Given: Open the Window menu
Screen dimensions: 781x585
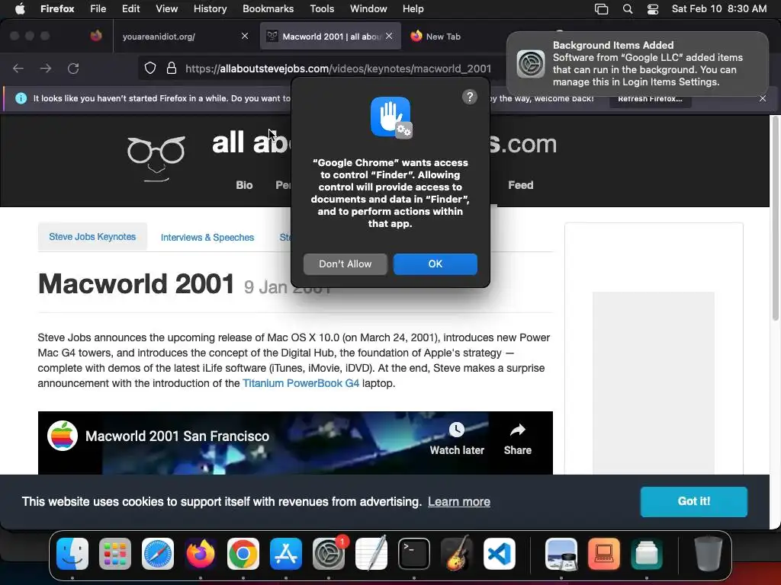Looking at the screenshot, I should click(x=368, y=8).
